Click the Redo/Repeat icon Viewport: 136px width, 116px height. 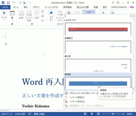point(20,3)
